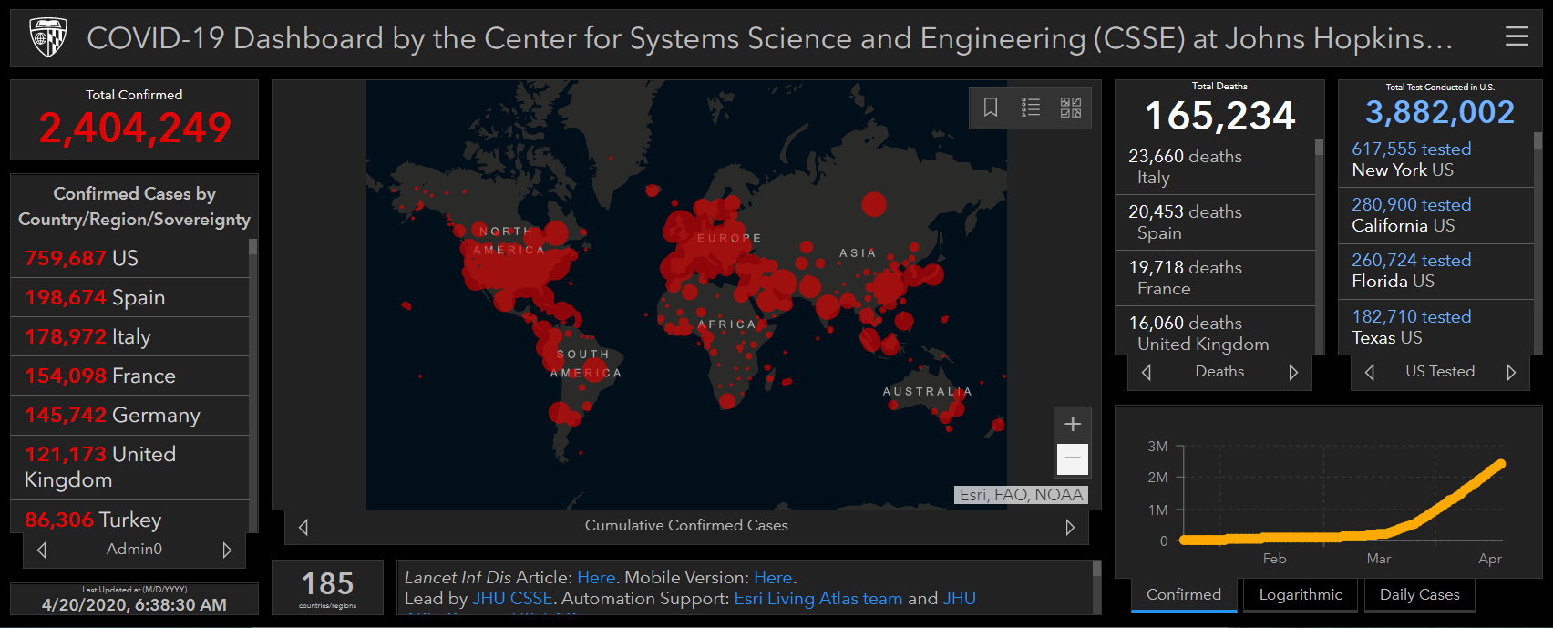Go to previous Admin0 list view
The height and width of the screenshot is (628, 1553).
(42, 550)
